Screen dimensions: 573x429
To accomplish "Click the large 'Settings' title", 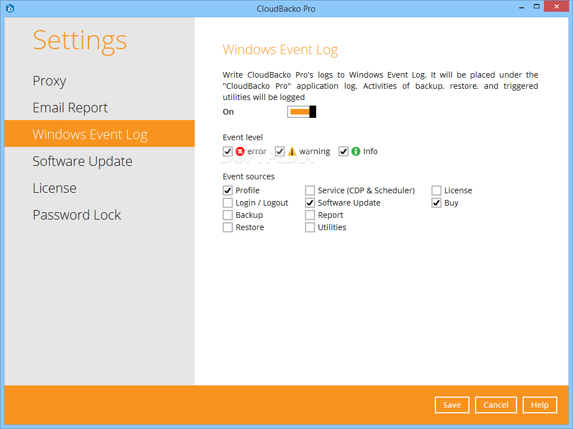I will click(x=79, y=41).
